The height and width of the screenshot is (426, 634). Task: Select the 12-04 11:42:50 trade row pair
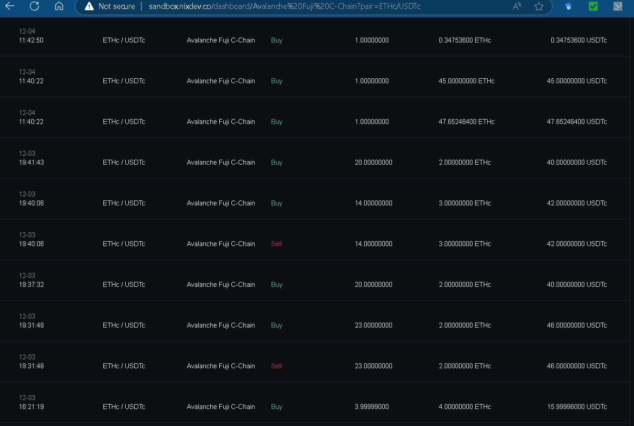pyautogui.click(x=124, y=40)
